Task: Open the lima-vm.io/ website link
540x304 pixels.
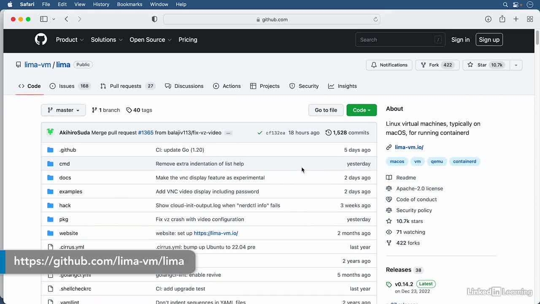Action: tap(409, 147)
